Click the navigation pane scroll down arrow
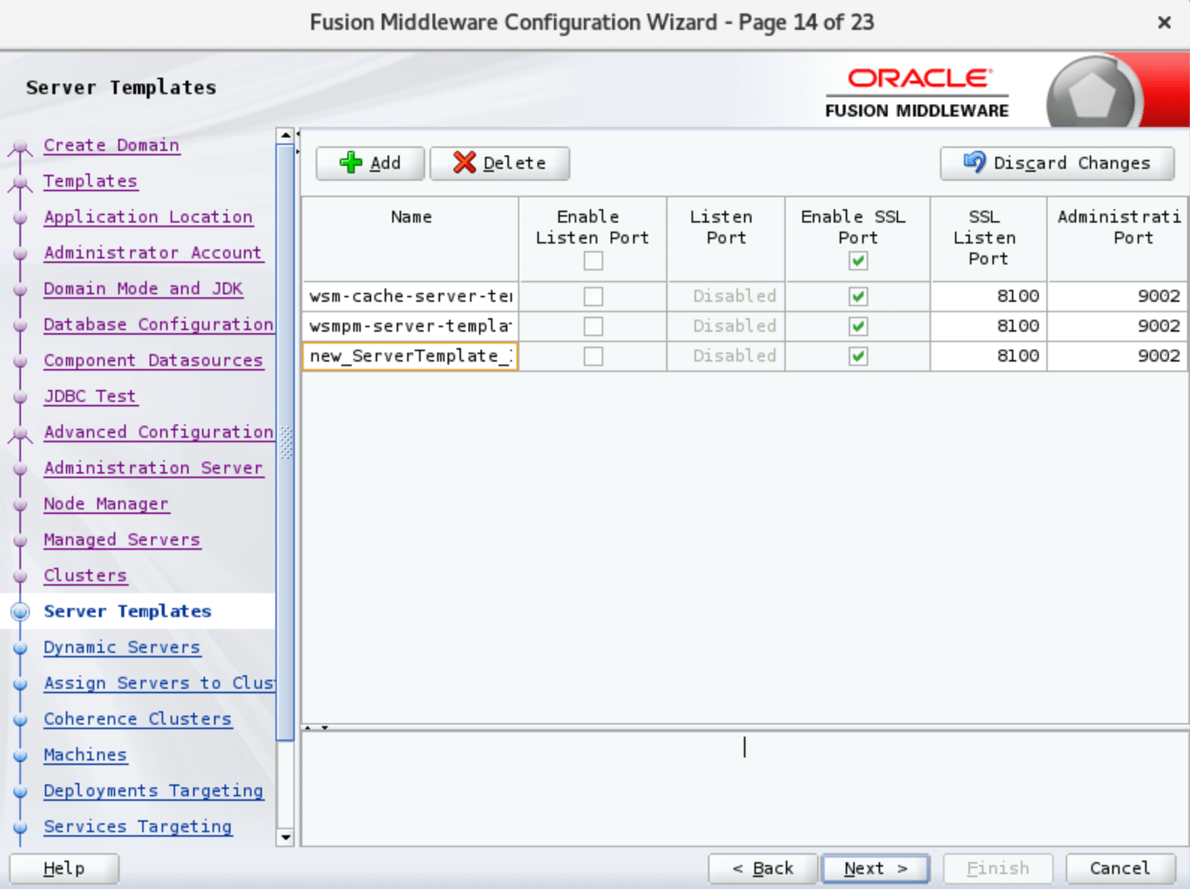The image size is (1190, 889). (x=286, y=837)
